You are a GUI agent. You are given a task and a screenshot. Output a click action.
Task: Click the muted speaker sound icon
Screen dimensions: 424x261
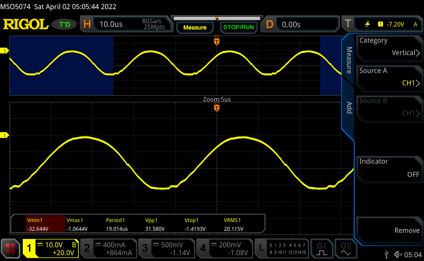[x=398, y=254]
